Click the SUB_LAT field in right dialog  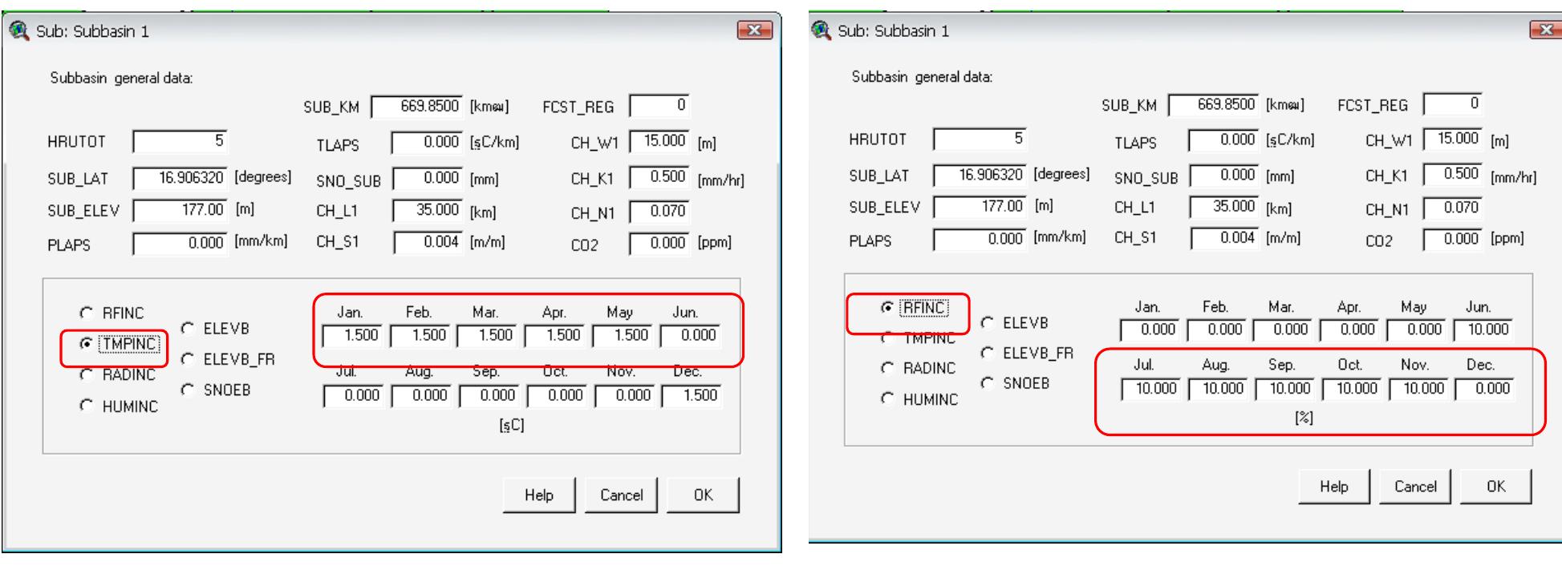click(x=980, y=175)
